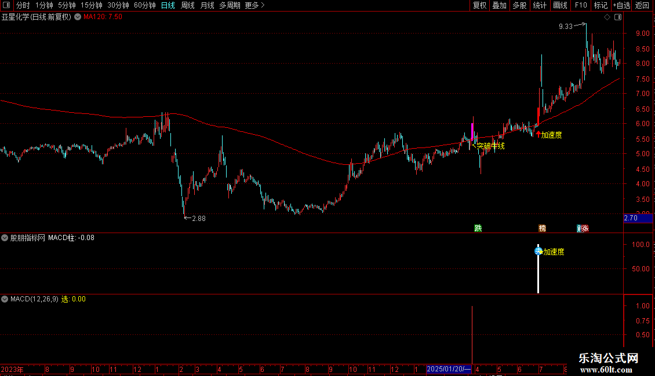Expand the 股朋指标网 indicator menu
This screenshot has height=376, width=655.
coord(5,238)
